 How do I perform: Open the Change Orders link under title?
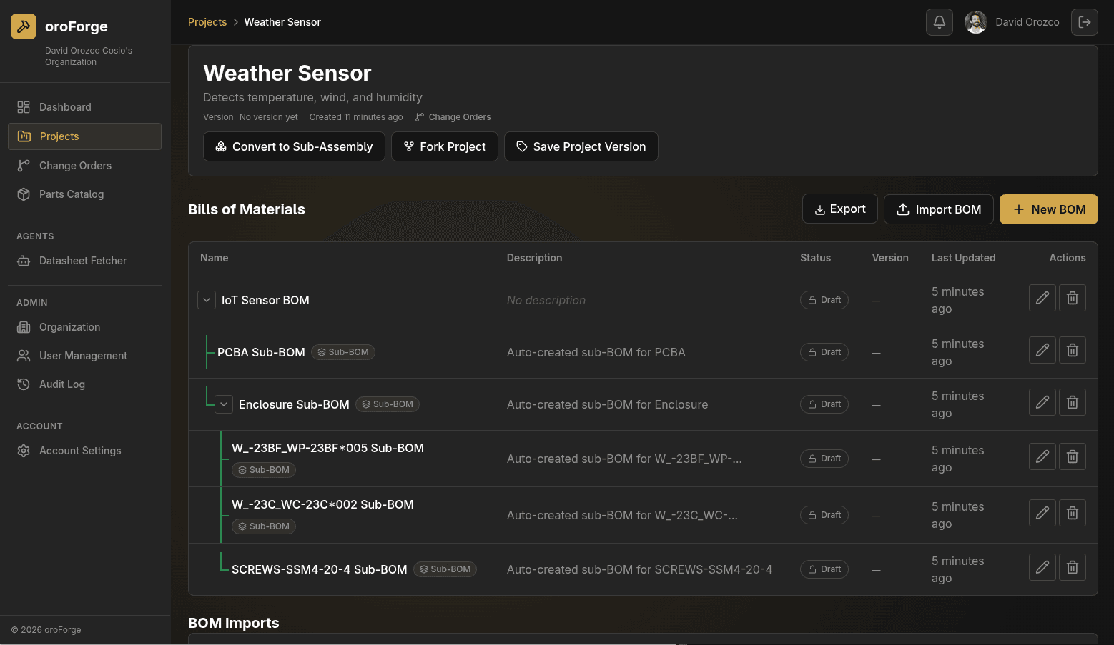453,117
